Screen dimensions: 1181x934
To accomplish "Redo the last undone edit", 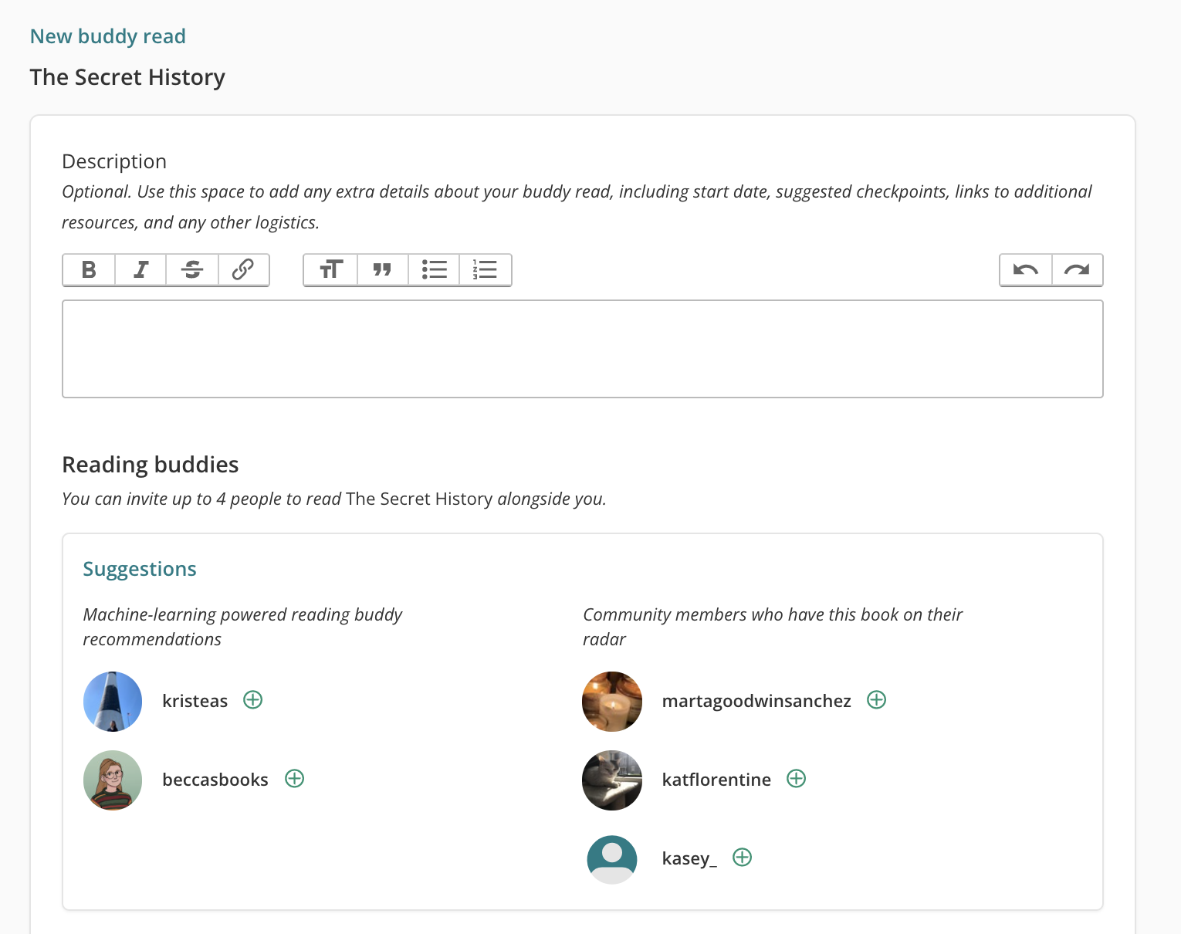I will [x=1077, y=270].
